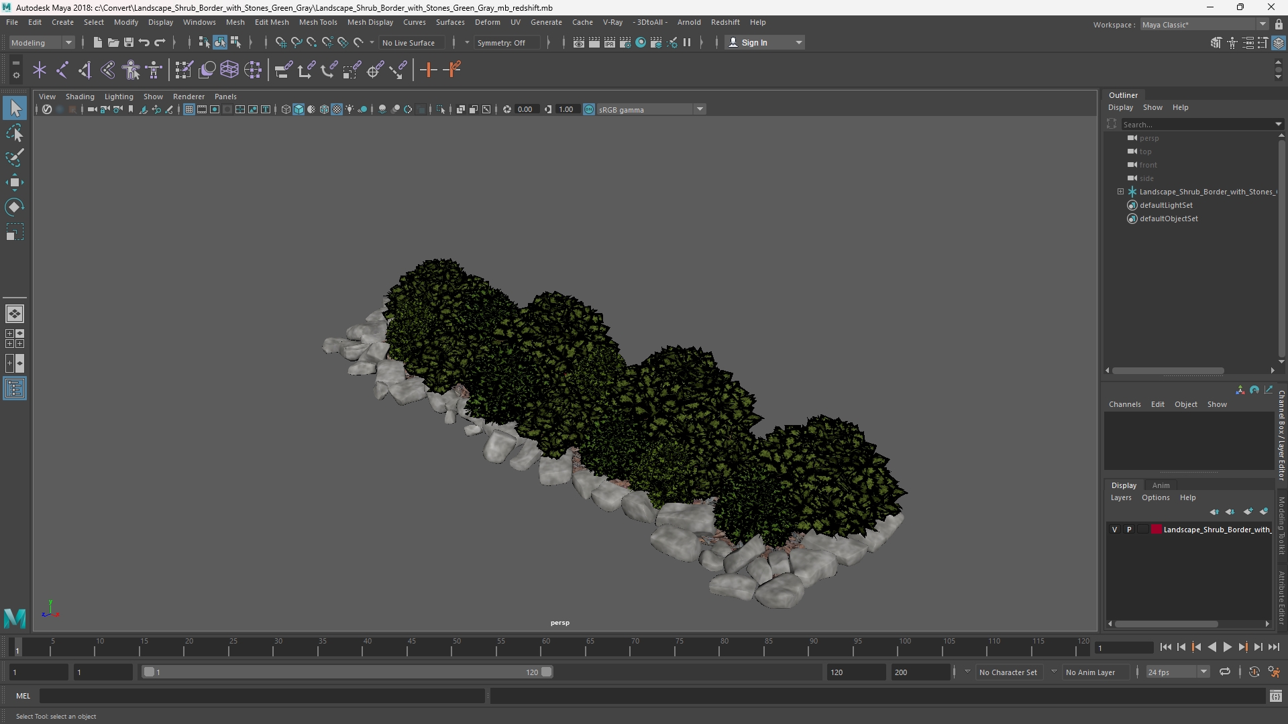Click the MEL command language label
Image resolution: width=1288 pixels, height=724 pixels.
(x=23, y=696)
